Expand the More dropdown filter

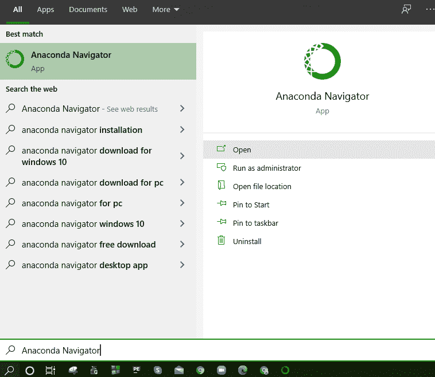(165, 10)
